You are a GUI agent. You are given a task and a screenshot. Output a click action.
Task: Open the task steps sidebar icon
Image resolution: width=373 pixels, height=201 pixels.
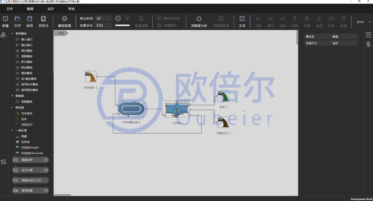point(3,162)
